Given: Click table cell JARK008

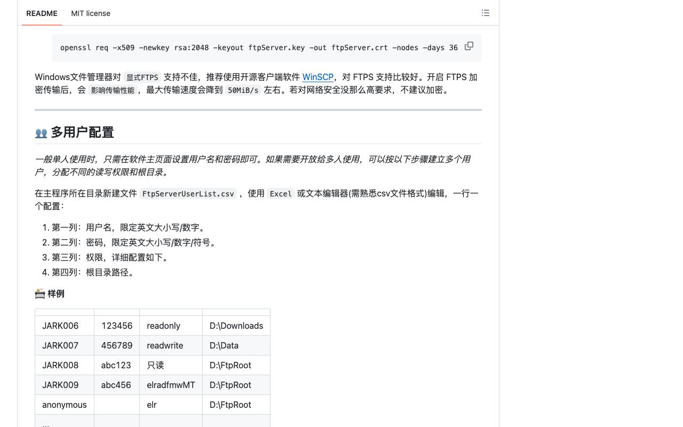Looking at the screenshot, I should (x=65, y=365).
